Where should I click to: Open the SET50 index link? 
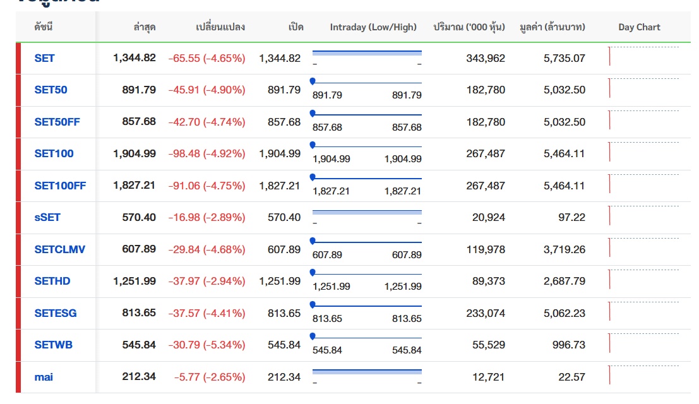pyautogui.click(x=51, y=90)
